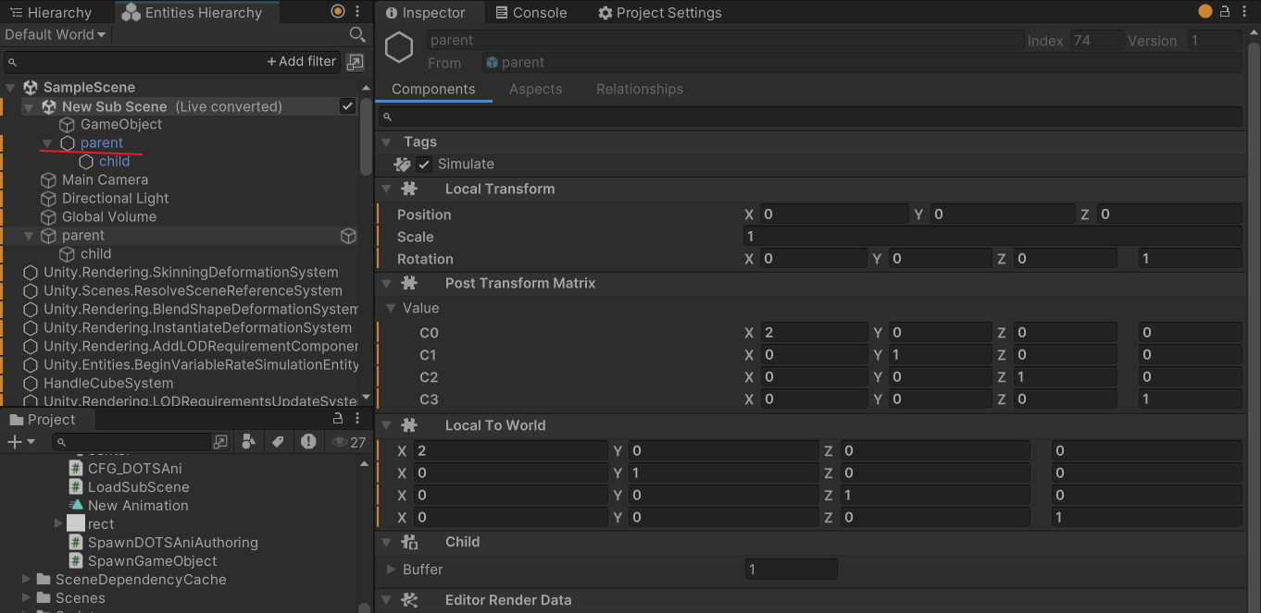Click the Project panel lock icon
Viewport: 1261px width, 613px height.
(338, 420)
